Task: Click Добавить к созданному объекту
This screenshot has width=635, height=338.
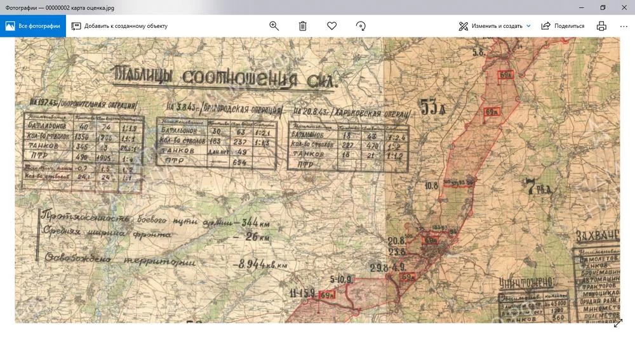Action: point(119,26)
